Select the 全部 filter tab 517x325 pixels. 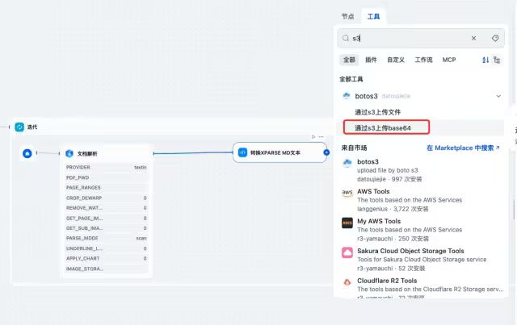[x=349, y=60]
